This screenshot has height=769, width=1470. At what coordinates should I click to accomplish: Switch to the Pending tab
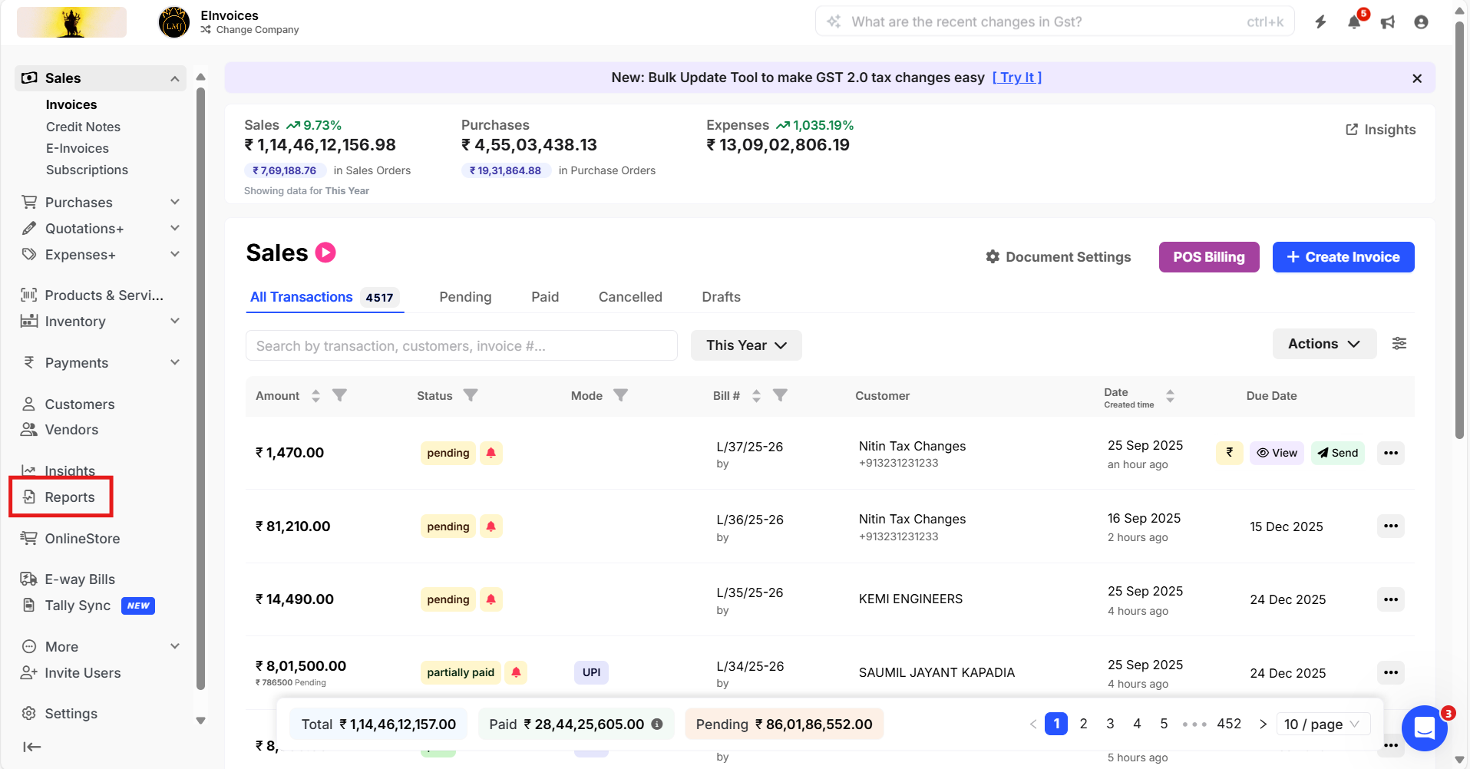click(x=465, y=297)
